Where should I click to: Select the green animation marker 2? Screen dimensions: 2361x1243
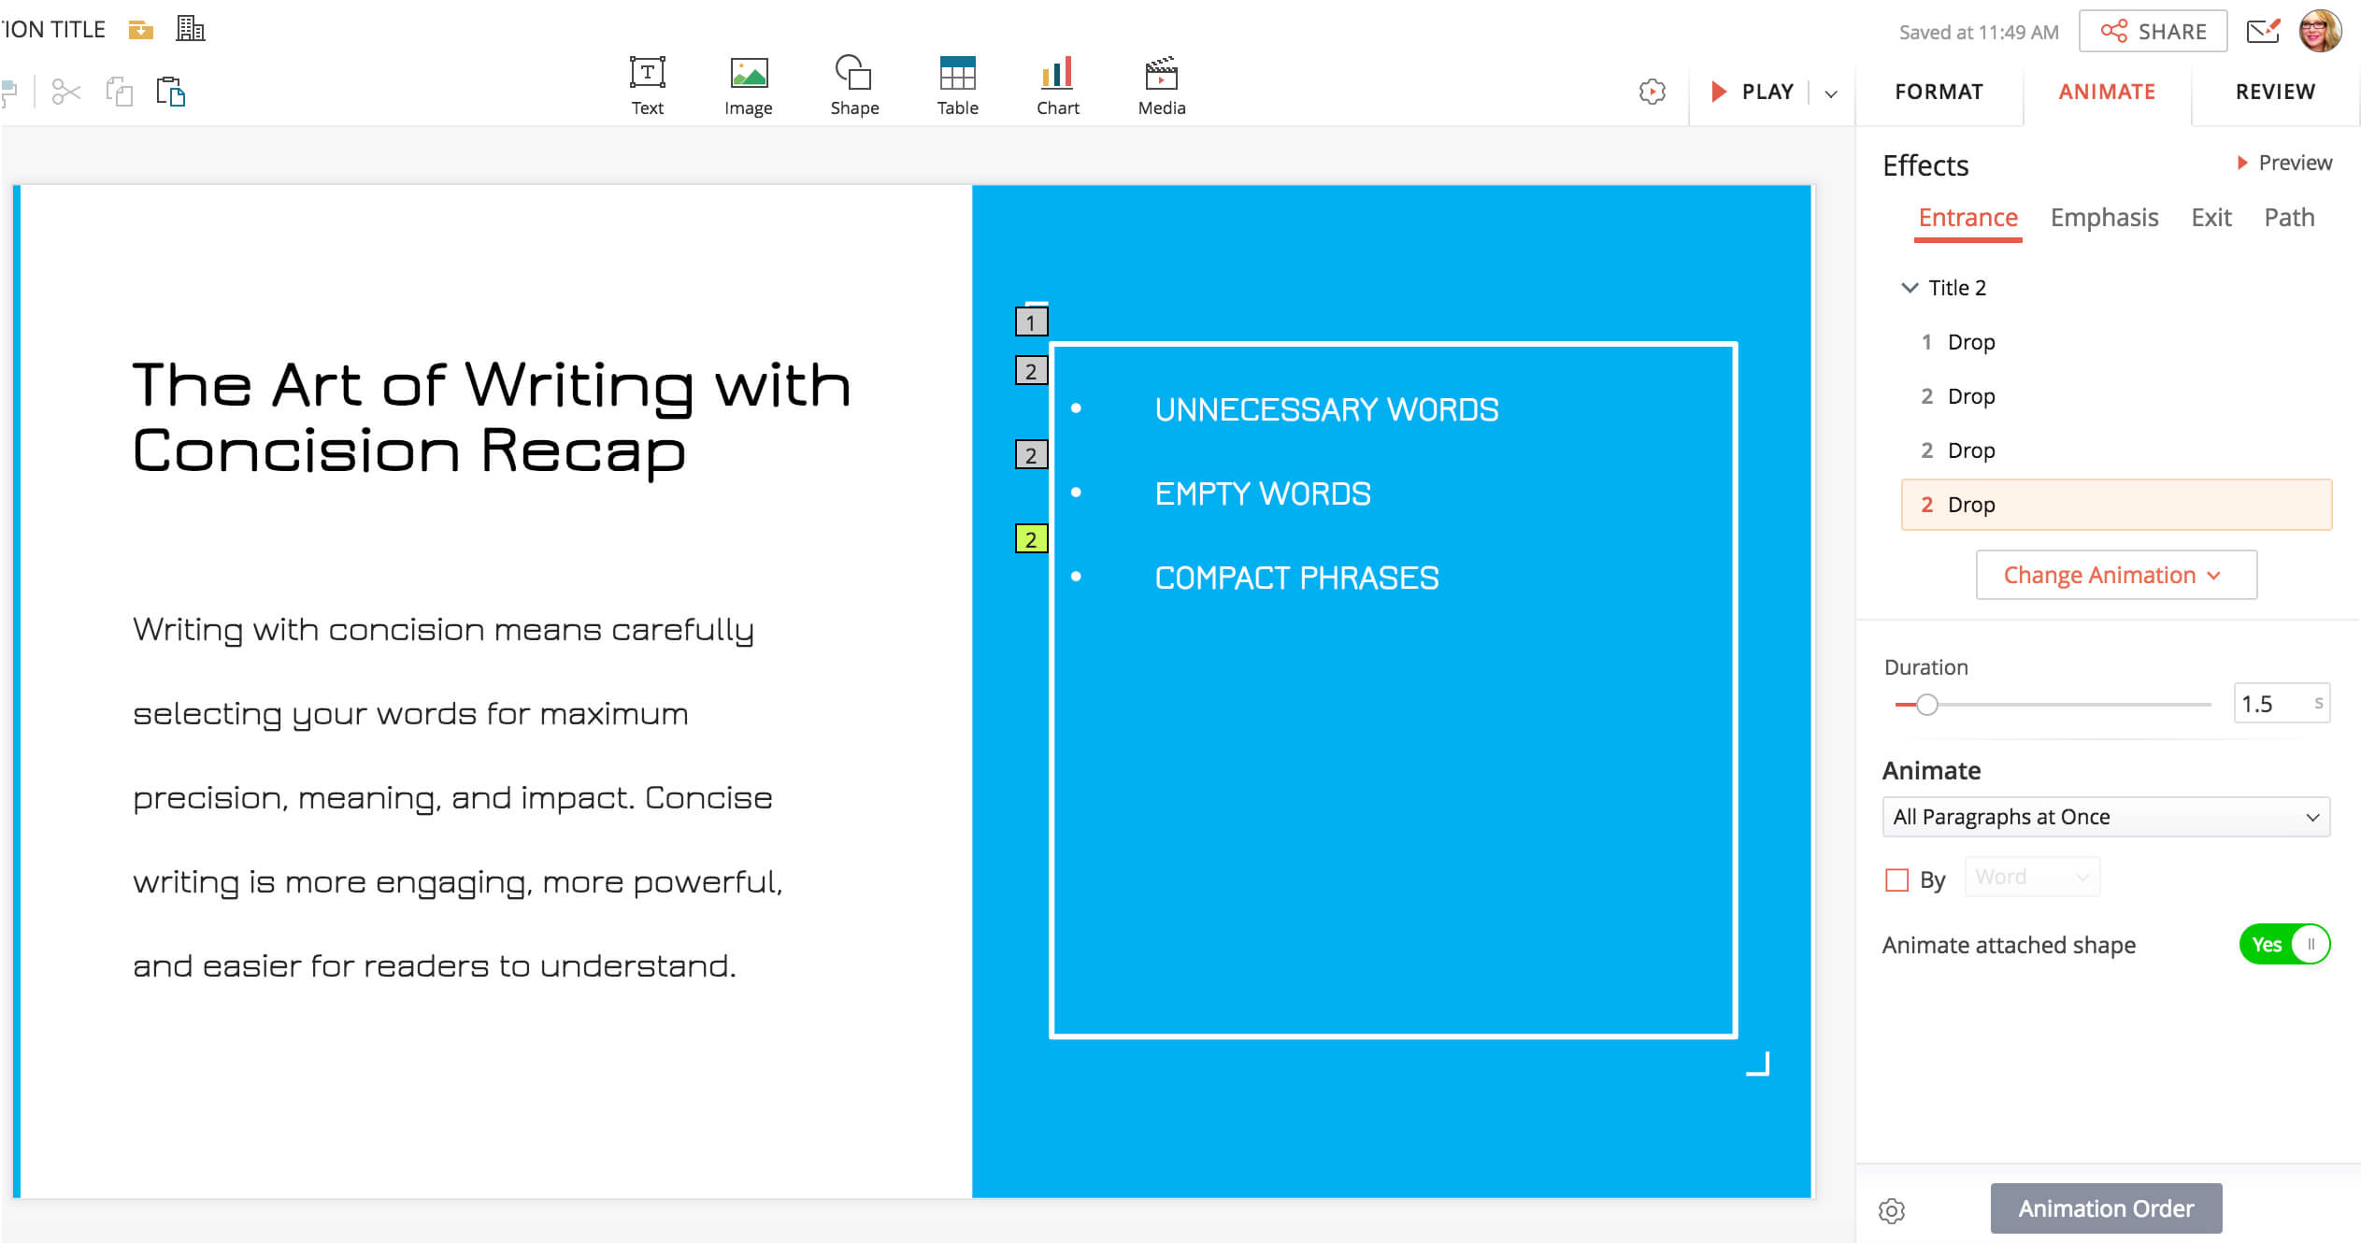pyautogui.click(x=1031, y=538)
